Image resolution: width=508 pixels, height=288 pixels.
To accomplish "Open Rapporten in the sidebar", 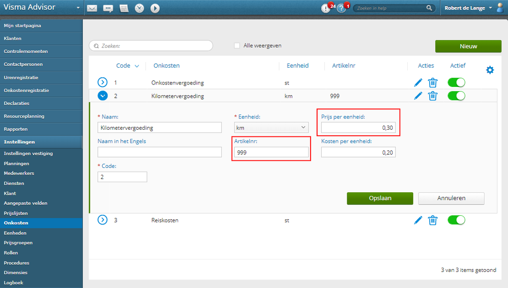I will [x=41, y=129].
